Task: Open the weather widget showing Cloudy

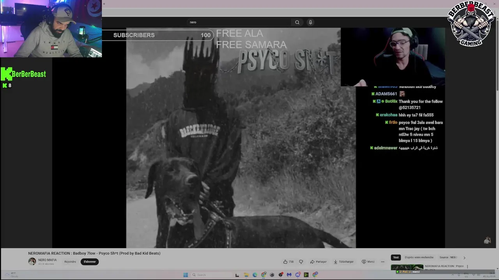Action: click(x=11, y=275)
